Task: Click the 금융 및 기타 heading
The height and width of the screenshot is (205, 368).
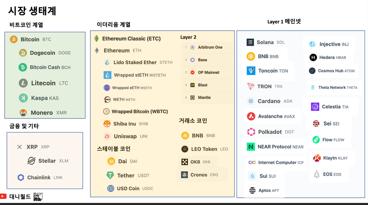Action: (24, 126)
